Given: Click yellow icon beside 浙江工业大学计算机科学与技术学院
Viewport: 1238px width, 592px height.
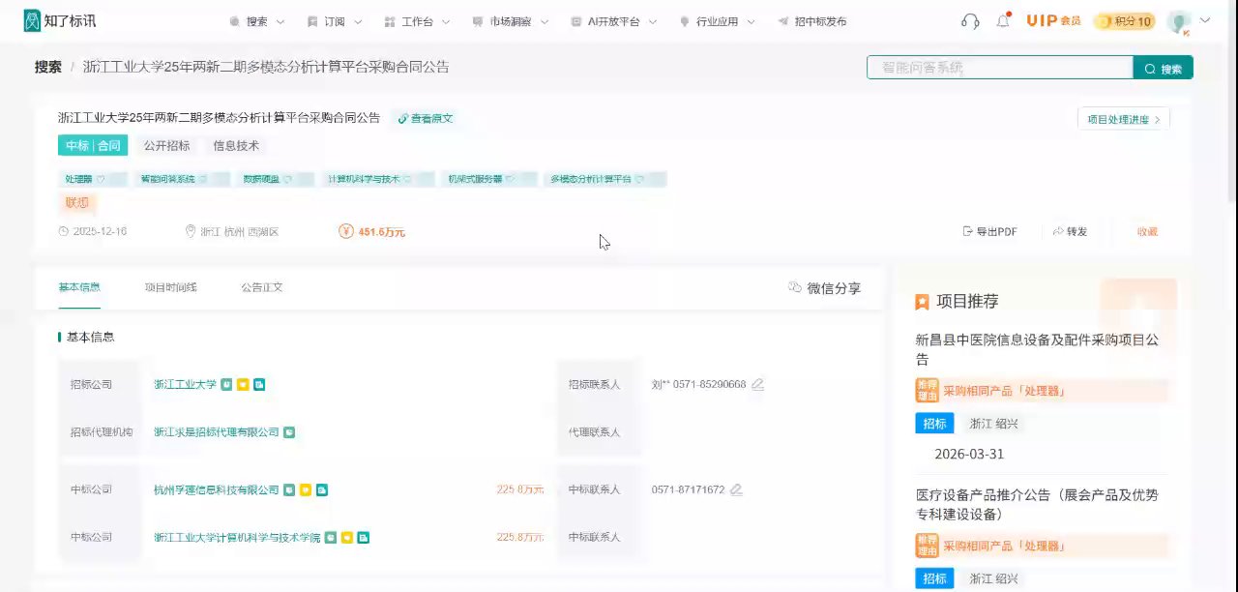Looking at the screenshot, I should point(347,538).
